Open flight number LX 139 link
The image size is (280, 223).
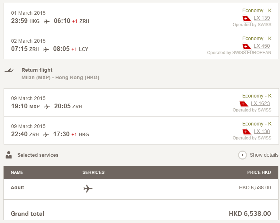point(262,18)
